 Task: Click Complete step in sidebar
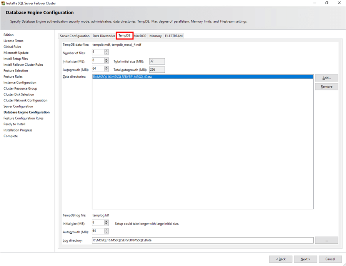[x=11, y=136]
